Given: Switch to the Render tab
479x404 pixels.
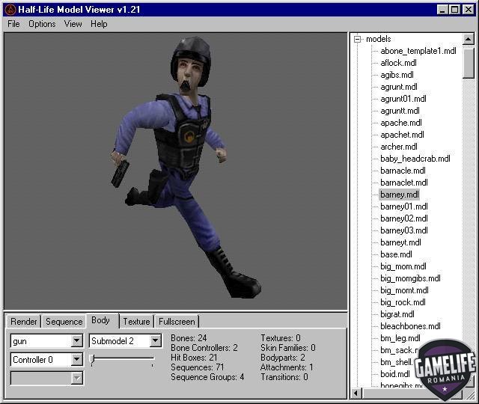Looking at the screenshot, I should (x=23, y=322).
